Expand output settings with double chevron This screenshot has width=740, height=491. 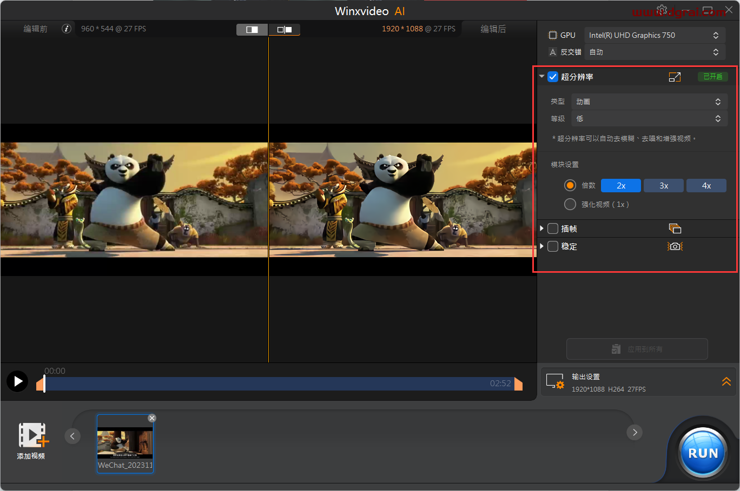pos(726,381)
